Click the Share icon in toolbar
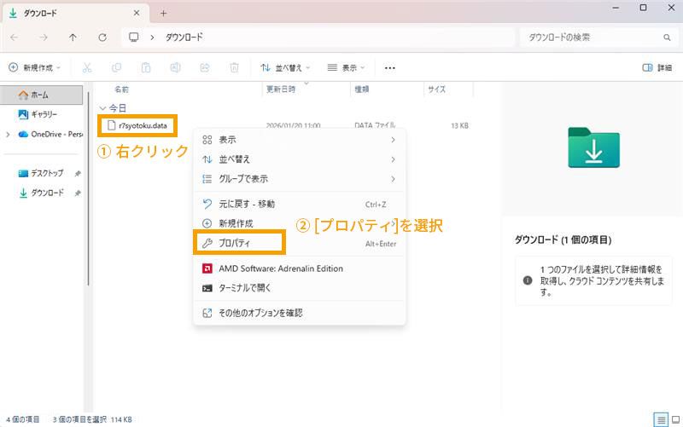 coord(205,67)
